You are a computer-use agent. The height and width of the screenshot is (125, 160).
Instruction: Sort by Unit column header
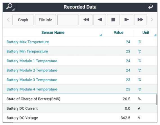pyautogui.click(x=146, y=32)
